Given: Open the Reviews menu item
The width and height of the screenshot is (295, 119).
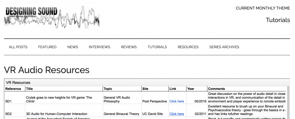Looking at the screenshot, I should [x=129, y=47].
